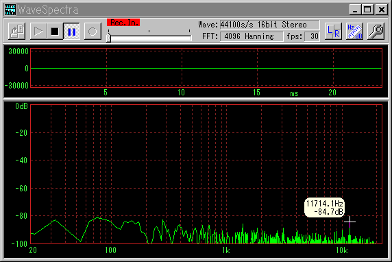Start playback with the Play button
The image size is (392, 262).
click(x=38, y=31)
